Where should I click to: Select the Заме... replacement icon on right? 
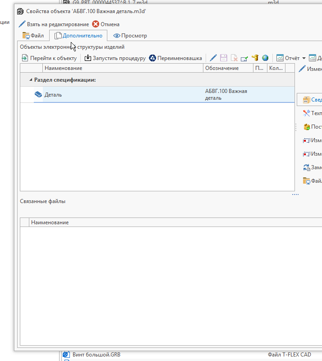[x=307, y=167]
